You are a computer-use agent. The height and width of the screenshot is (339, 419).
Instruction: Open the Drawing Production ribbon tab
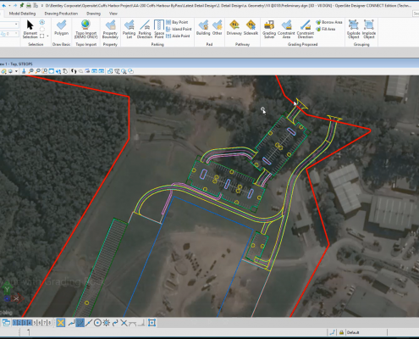[61, 14]
